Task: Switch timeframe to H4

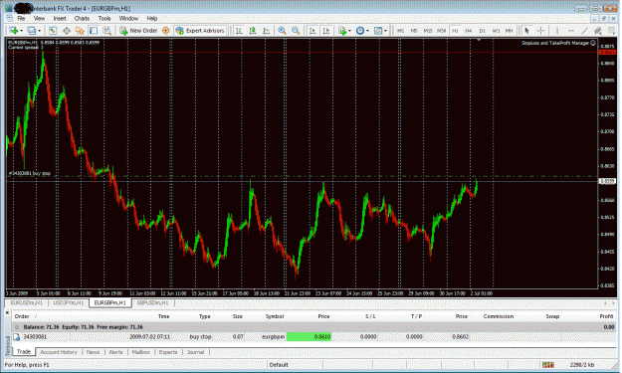Action: click(469, 31)
